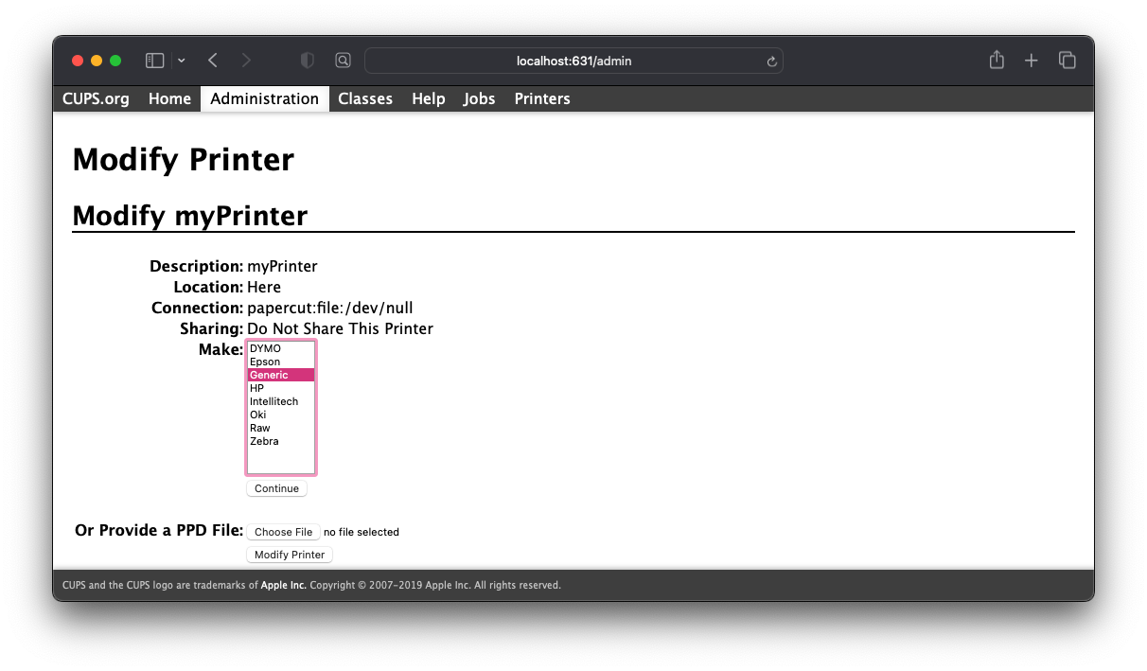
Task: Pick Zebra in the Make list
Action: coord(281,441)
